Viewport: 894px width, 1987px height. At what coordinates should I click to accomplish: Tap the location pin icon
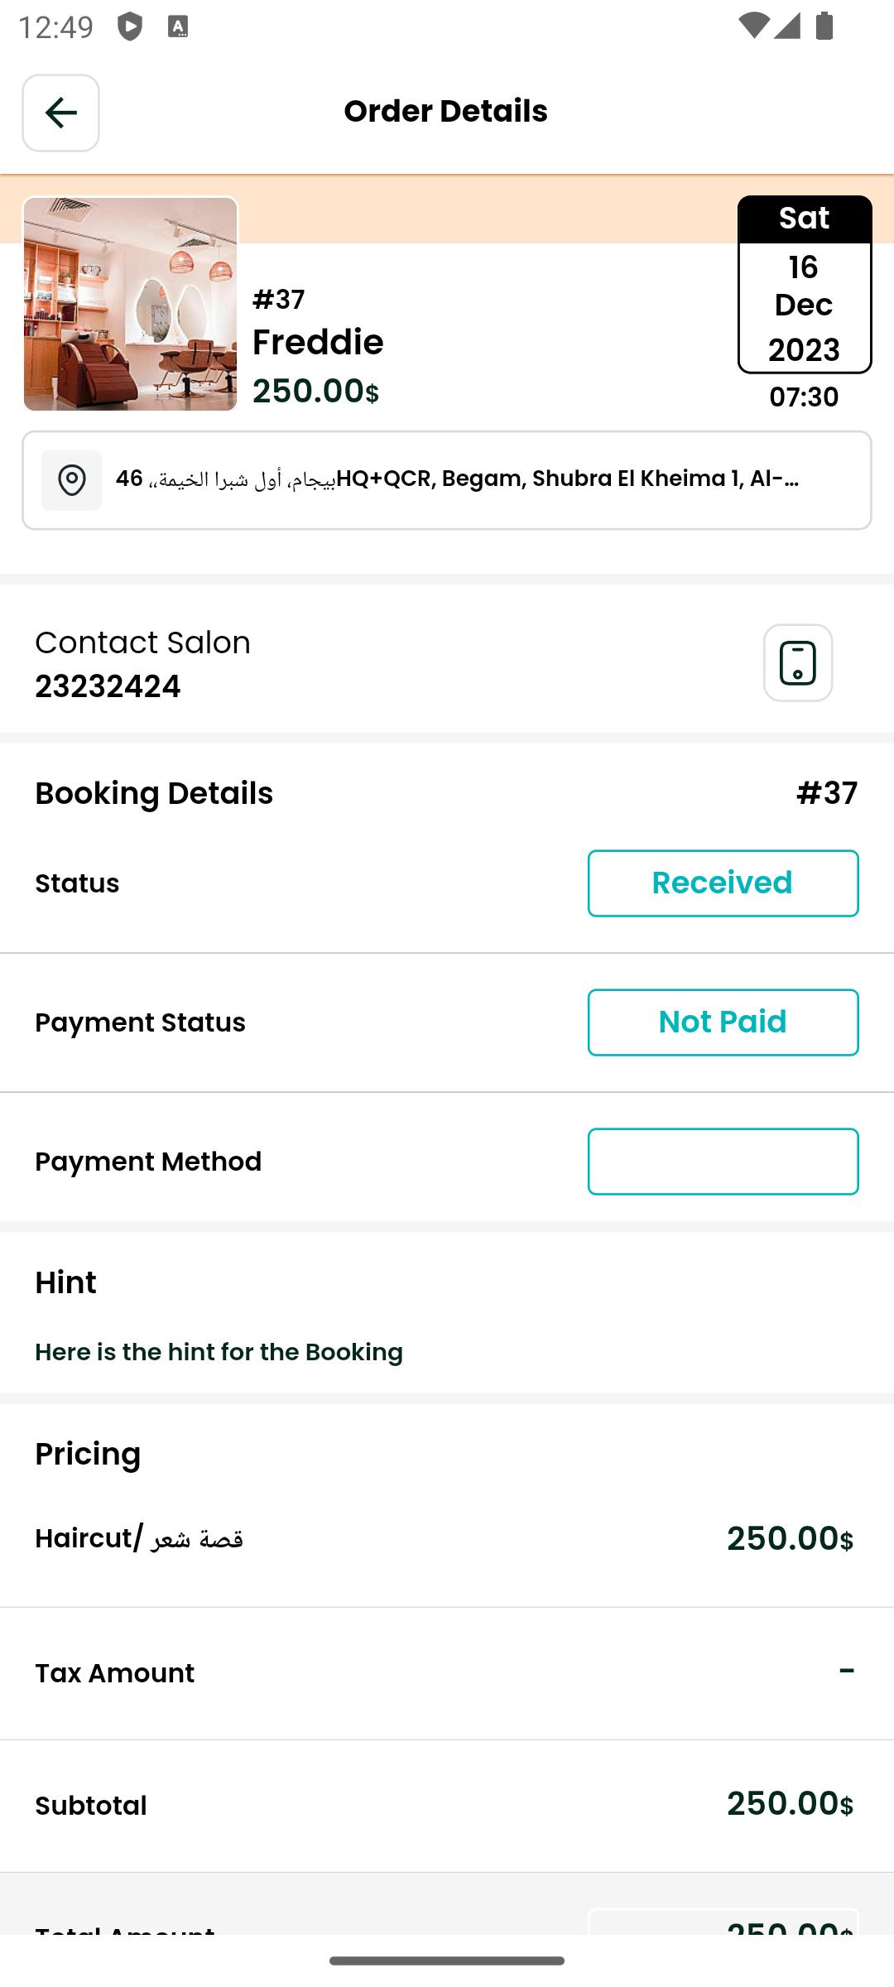[x=72, y=480]
